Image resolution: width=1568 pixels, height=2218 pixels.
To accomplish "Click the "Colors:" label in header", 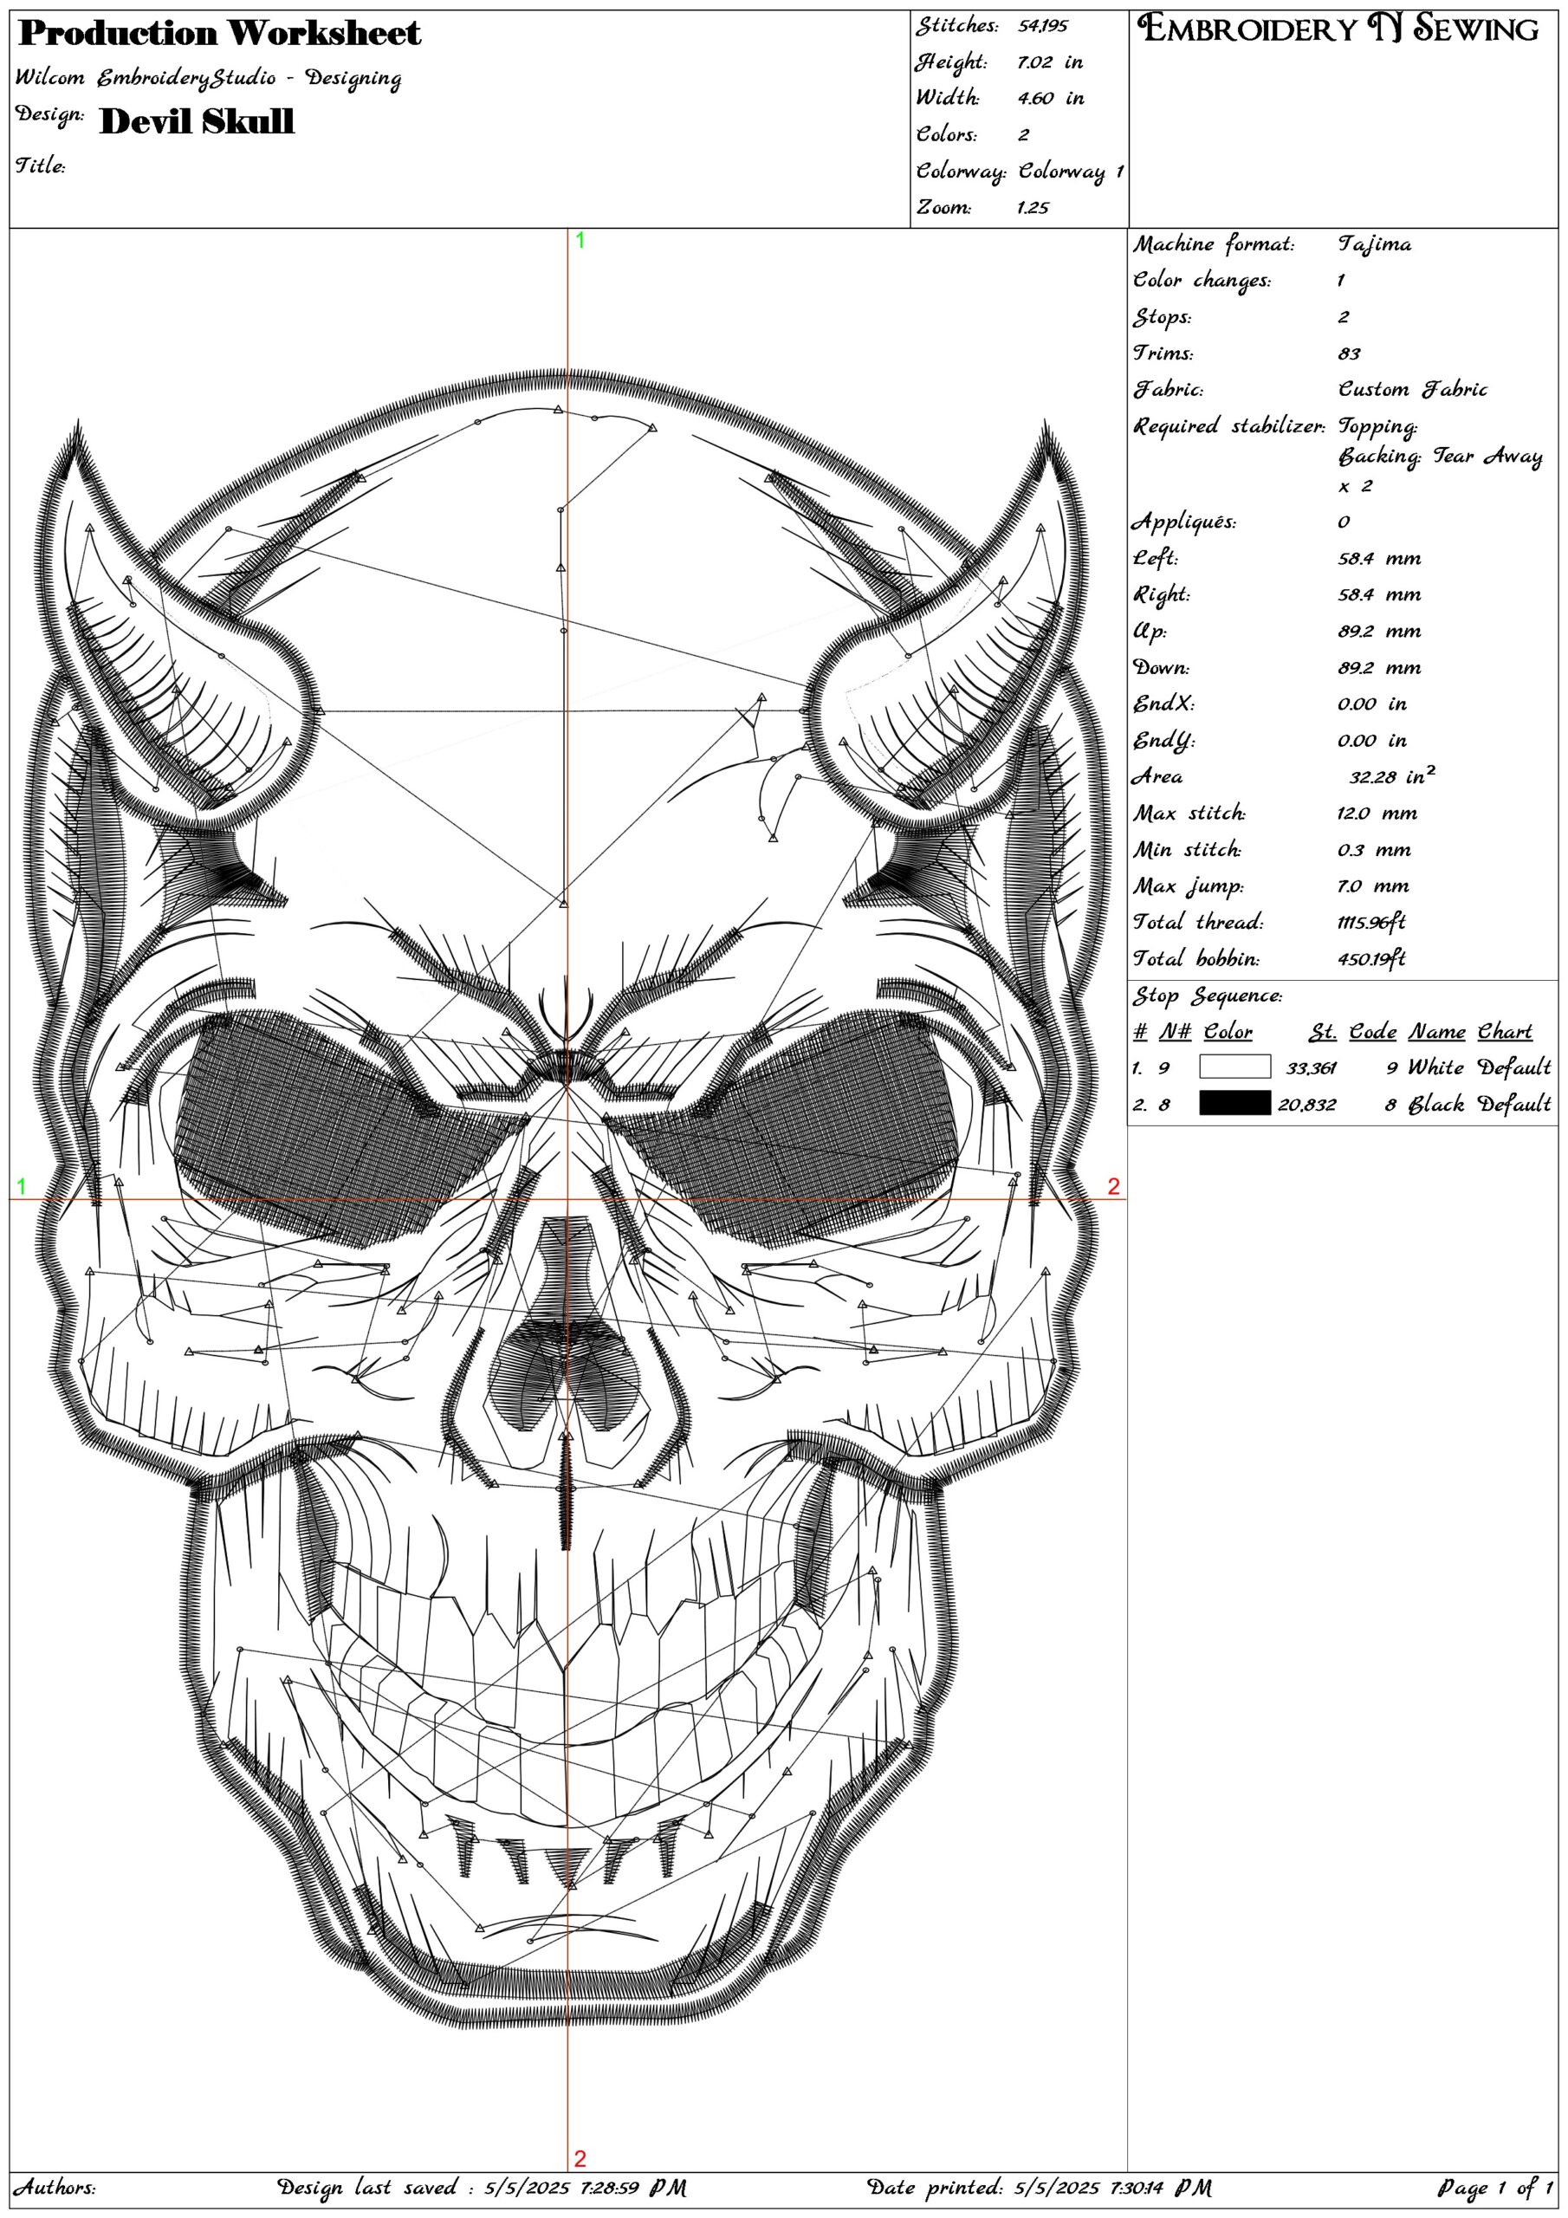I will (x=946, y=134).
